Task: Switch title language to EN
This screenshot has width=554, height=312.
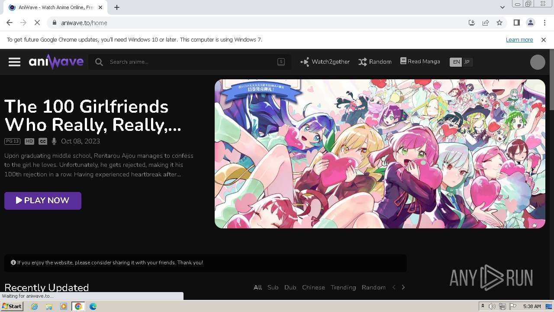Action: click(456, 62)
